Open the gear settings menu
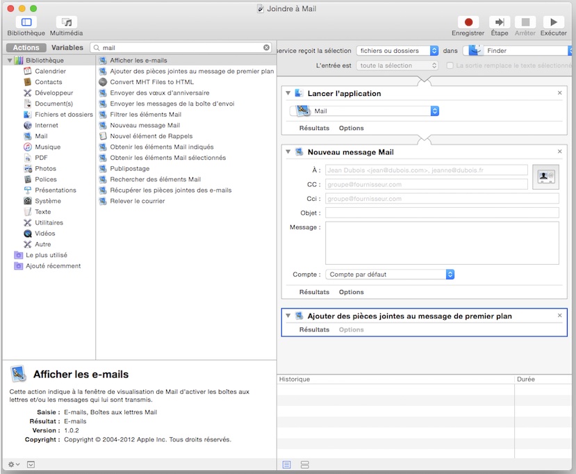The height and width of the screenshot is (474, 576). point(14,464)
